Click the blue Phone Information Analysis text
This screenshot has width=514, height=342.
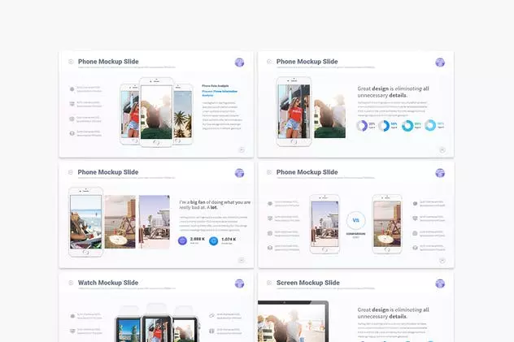220,93
